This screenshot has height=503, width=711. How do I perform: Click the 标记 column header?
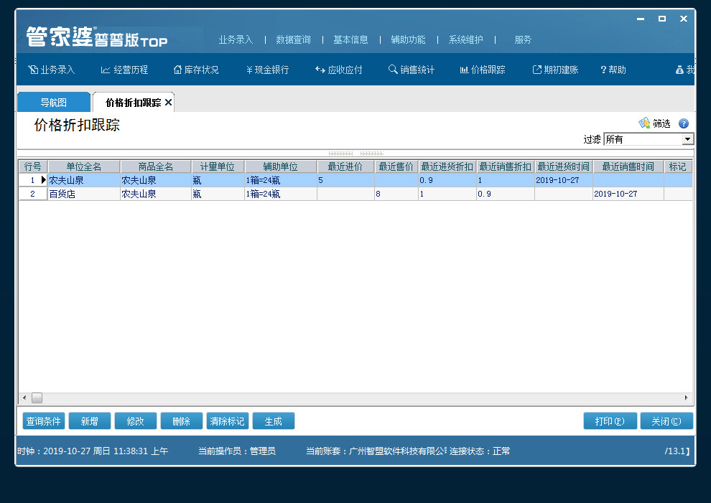(678, 166)
